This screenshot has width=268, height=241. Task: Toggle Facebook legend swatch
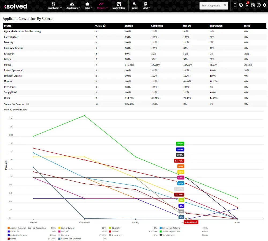pyautogui.click(x=9, y=231)
